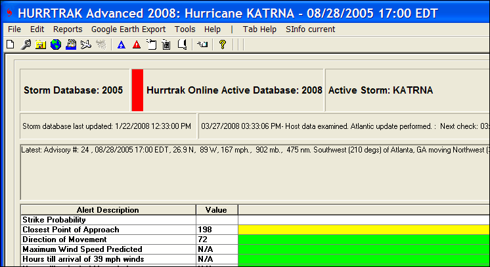
Task: Click the red status indicator block
Action: coord(137,90)
